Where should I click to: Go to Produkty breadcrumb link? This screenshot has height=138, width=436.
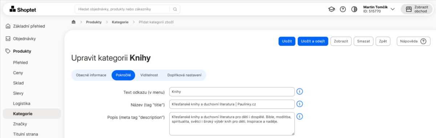94,22
